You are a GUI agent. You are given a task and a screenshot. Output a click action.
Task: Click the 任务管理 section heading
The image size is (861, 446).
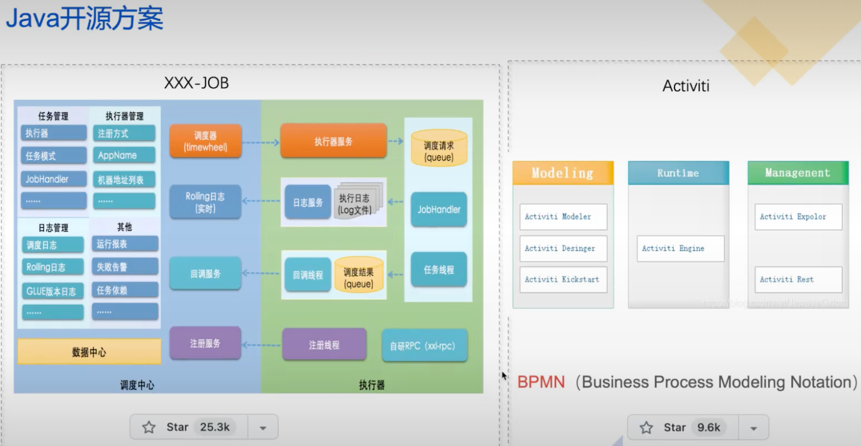53,116
